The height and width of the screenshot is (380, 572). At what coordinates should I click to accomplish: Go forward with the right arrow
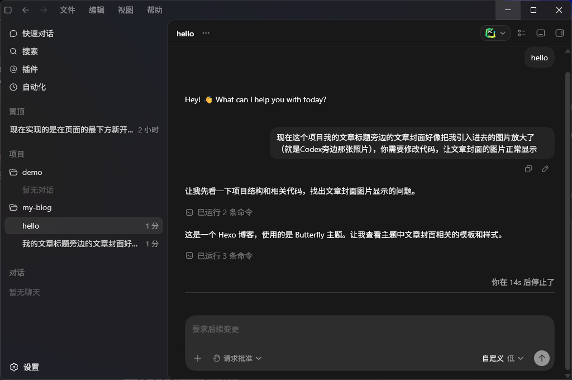pos(44,10)
